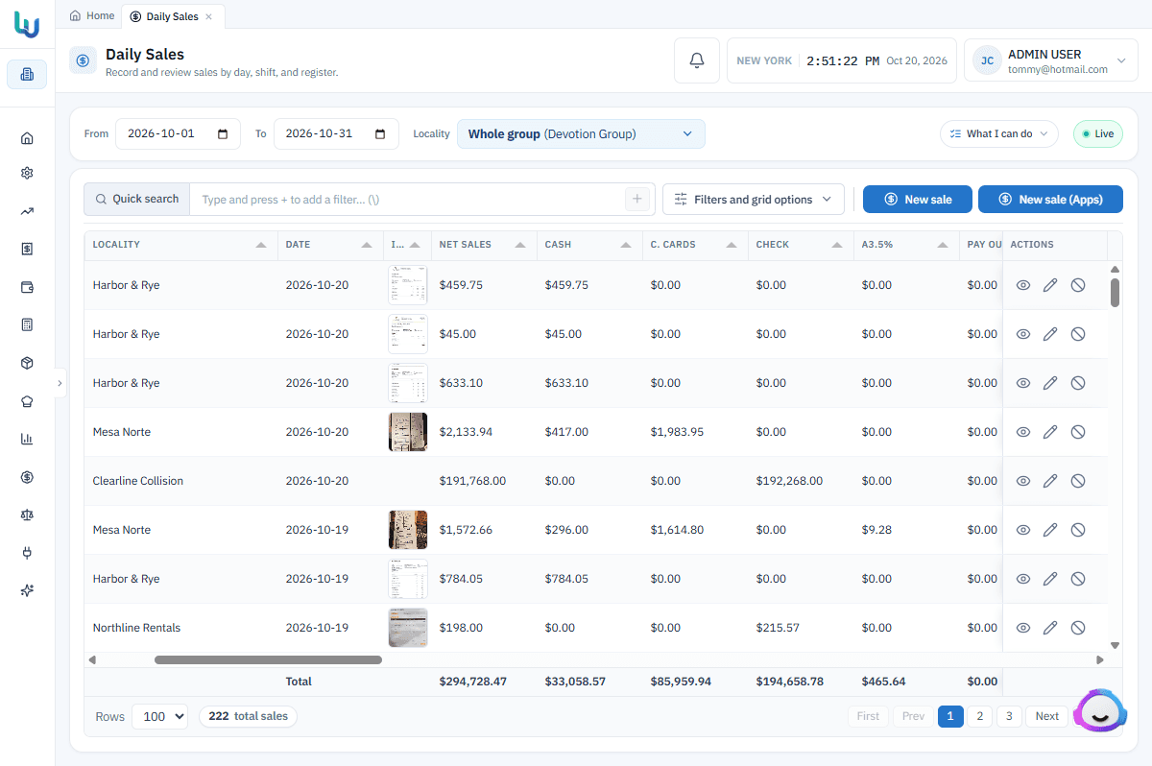Click the Quick search button
This screenshot has height=766, width=1152.
(136, 199)
